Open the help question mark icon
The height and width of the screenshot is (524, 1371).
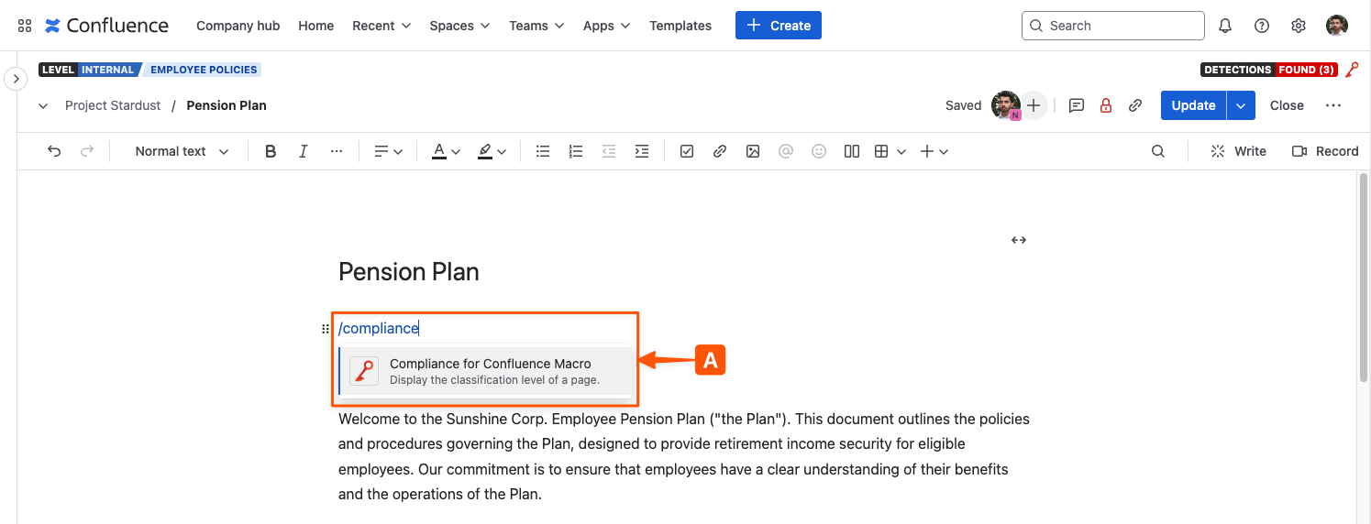pyautogui.click(x=1261, y=26)
